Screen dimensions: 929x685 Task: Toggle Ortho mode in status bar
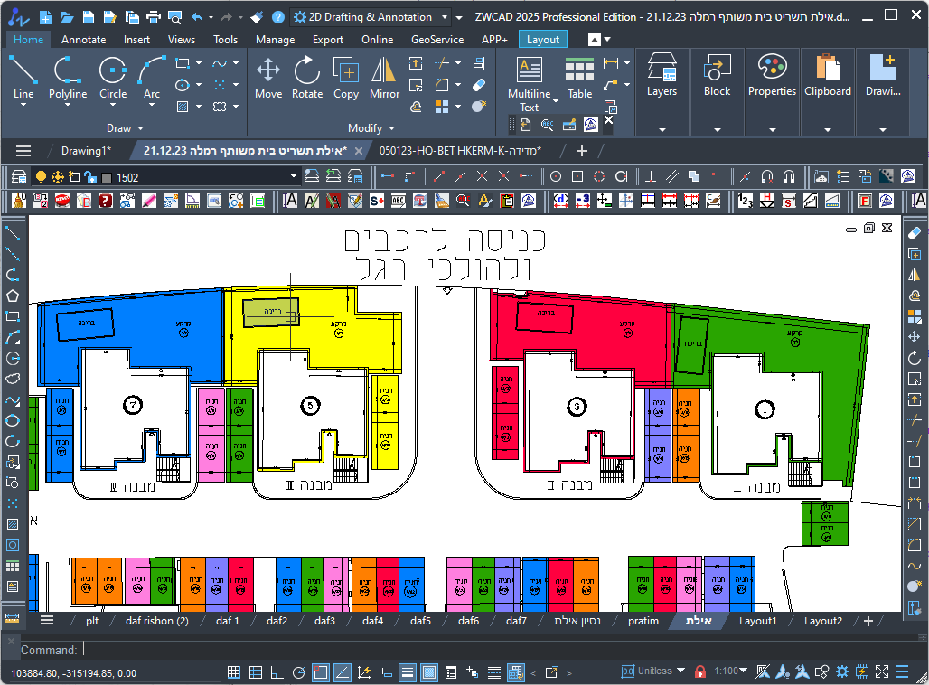coord(277,672)
